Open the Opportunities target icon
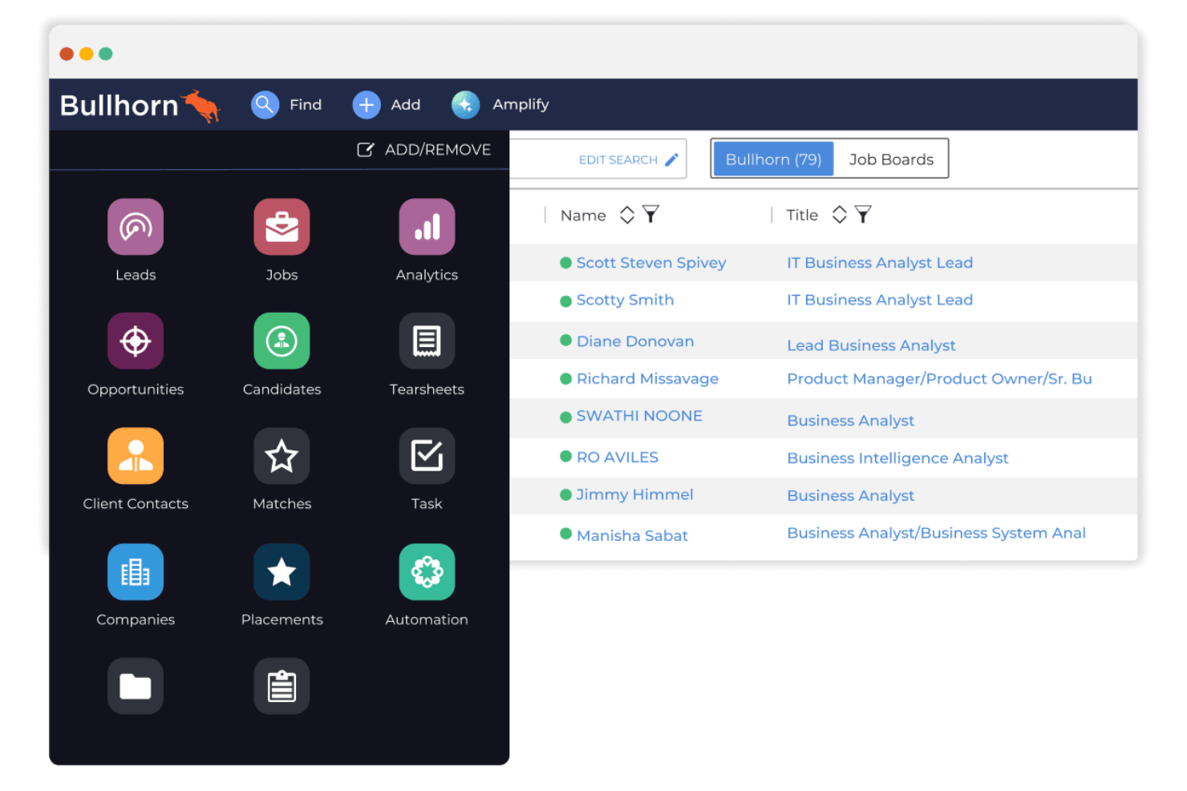 tap(136, 341)
